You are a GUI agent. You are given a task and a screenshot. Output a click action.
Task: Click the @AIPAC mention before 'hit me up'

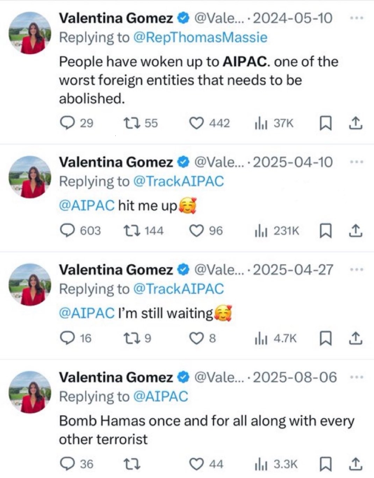[x=87, y=205]
